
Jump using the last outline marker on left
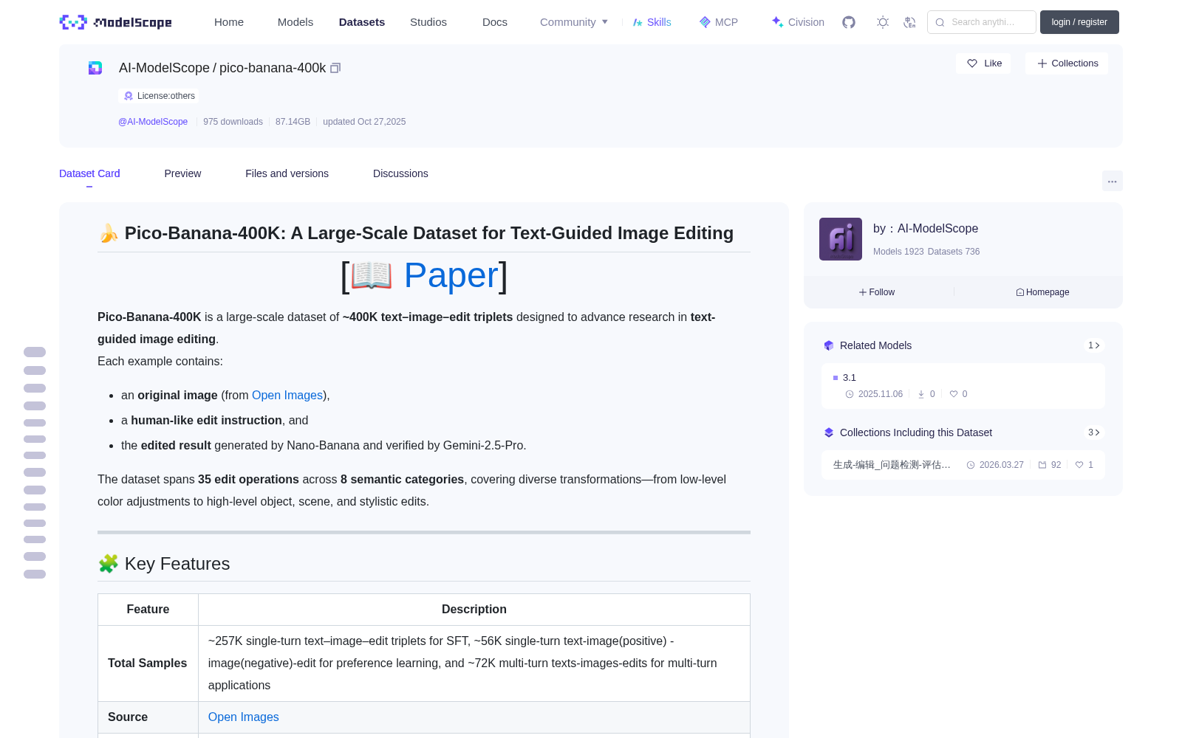35,574
